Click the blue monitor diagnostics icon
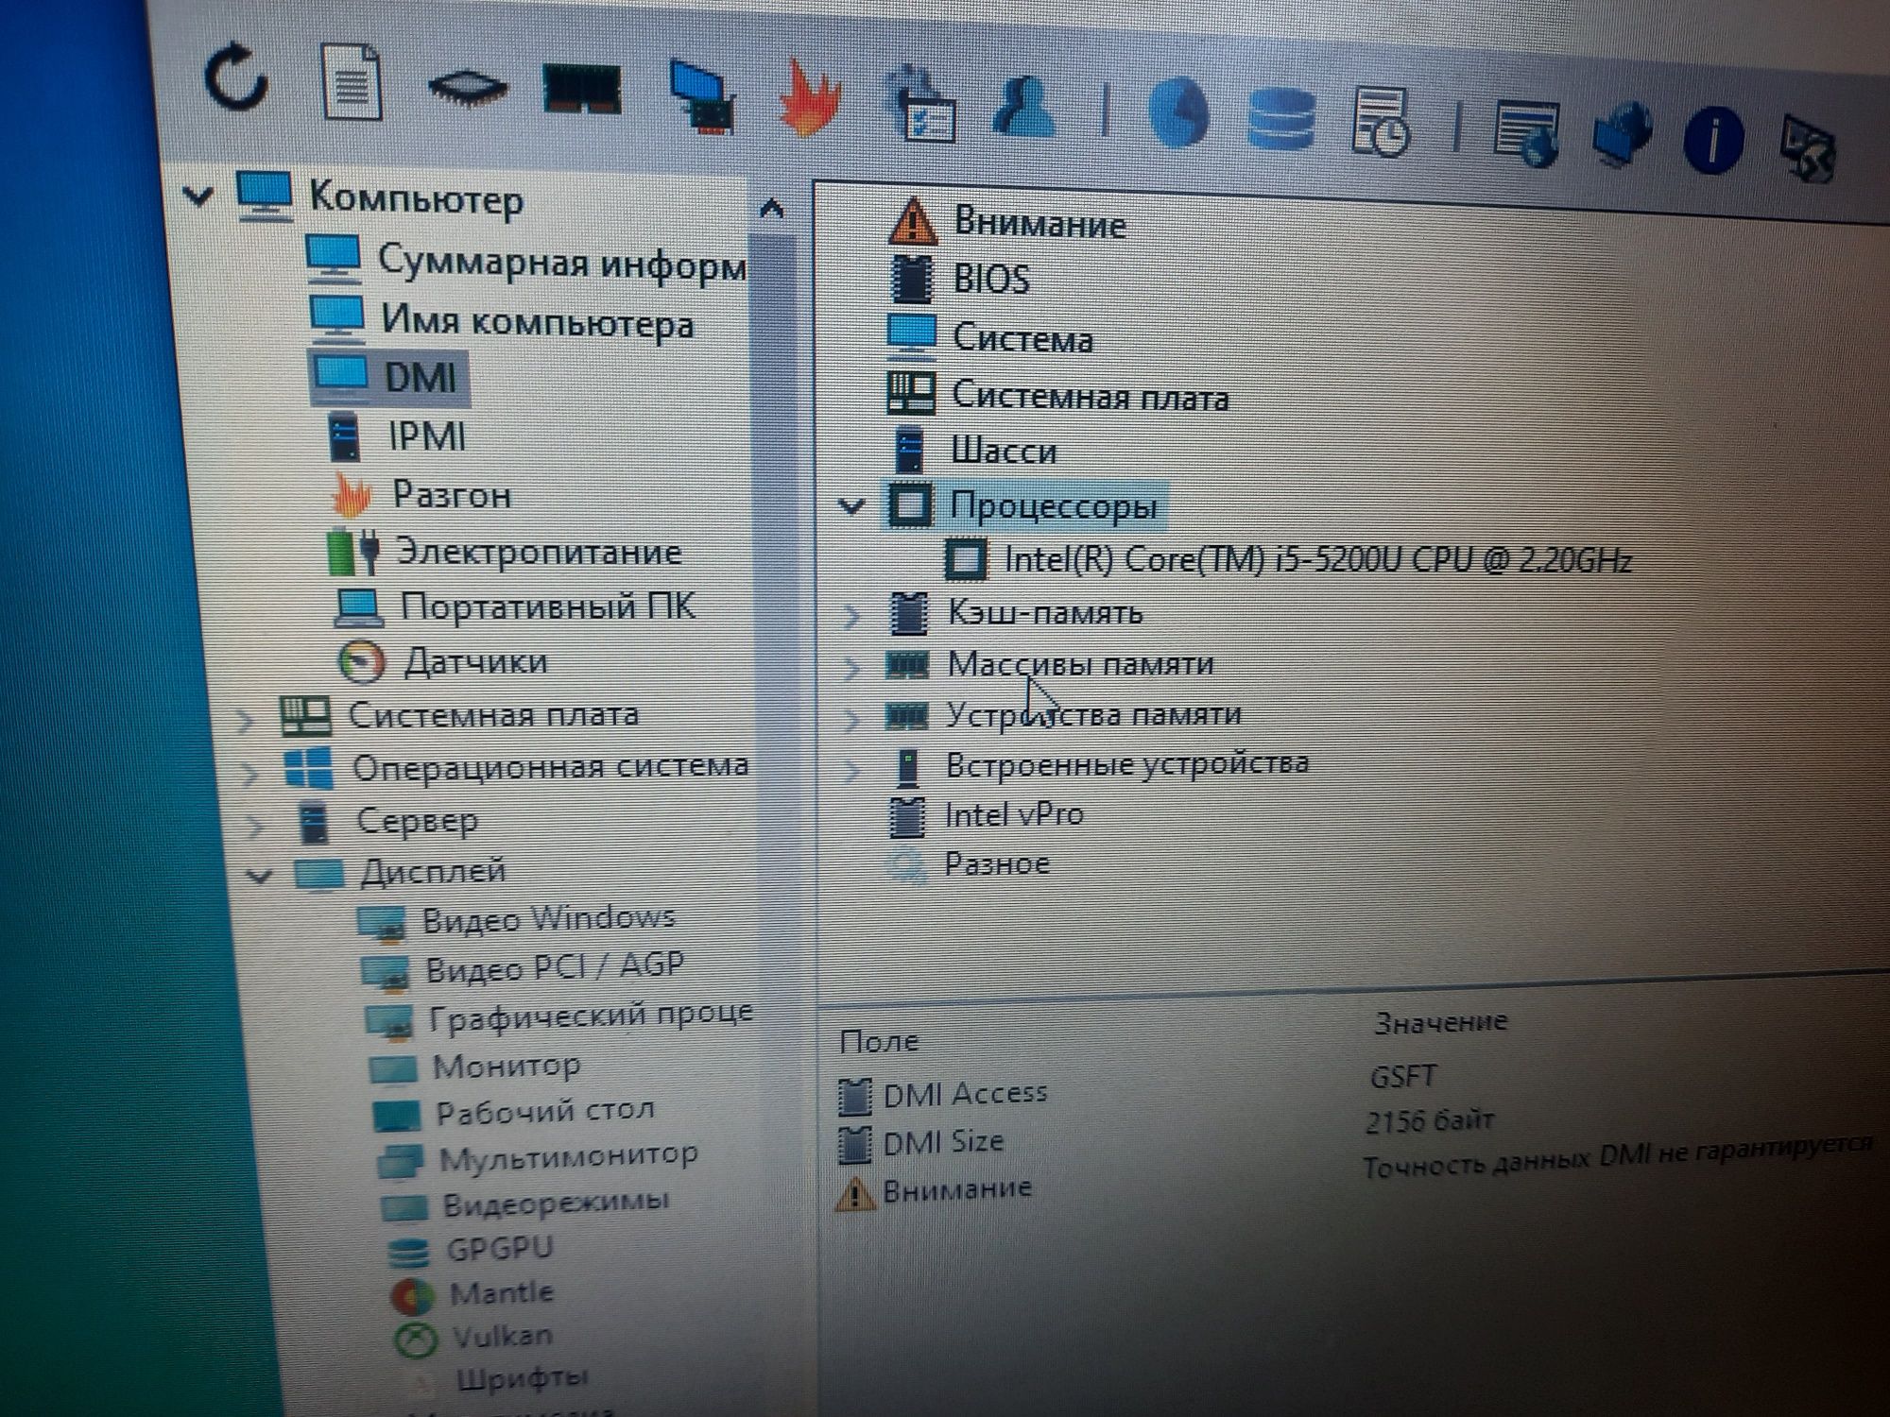Viewport: 1890px width, 1417px height. [x=701, y=96]
